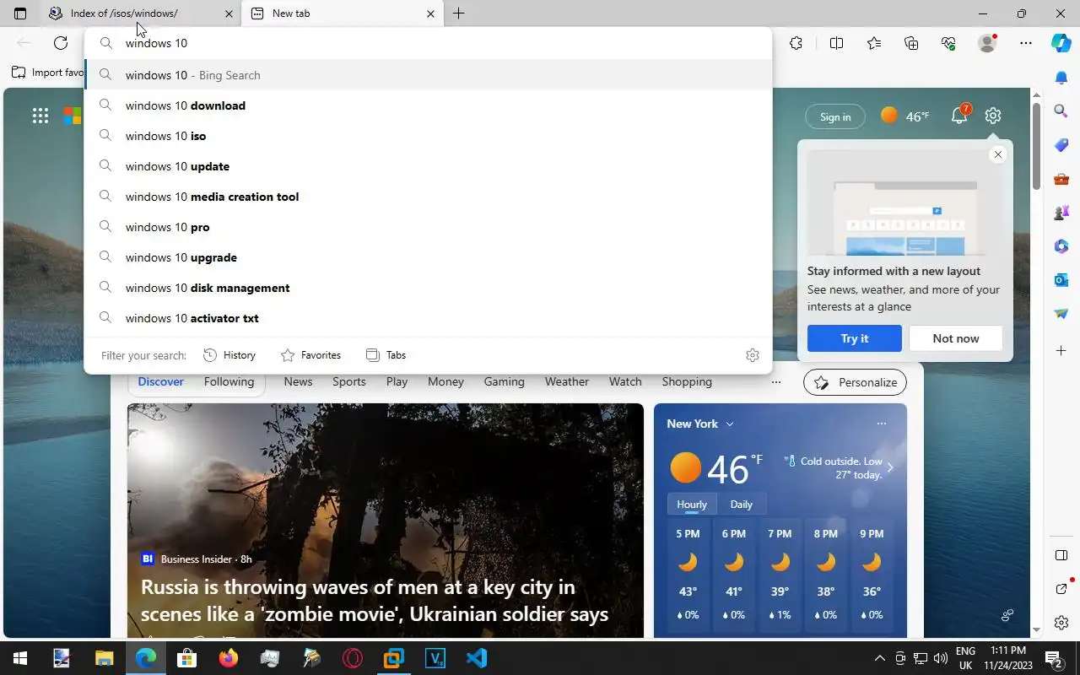Screen dimensions: 1080x675
Task: Open the 46°F weather indicator in header
Action: [x=904, y=116]
